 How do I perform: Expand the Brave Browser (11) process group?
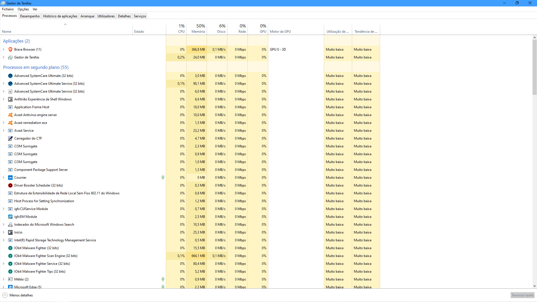[x=4, y=49]
